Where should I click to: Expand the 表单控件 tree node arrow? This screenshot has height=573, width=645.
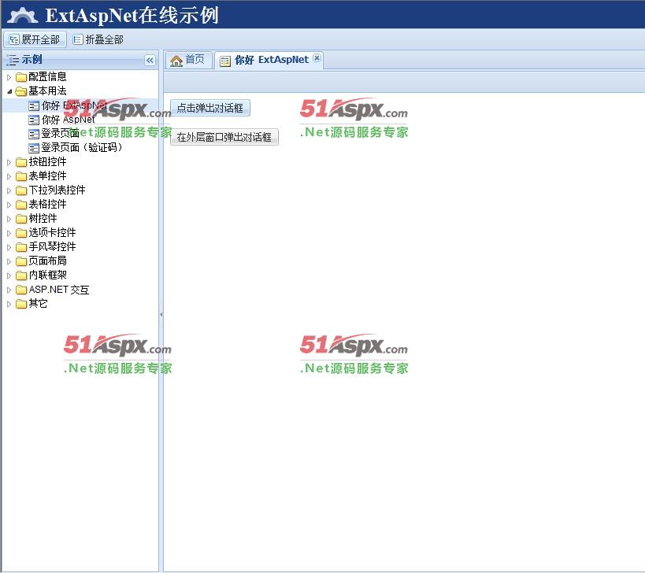pos(9,176)
